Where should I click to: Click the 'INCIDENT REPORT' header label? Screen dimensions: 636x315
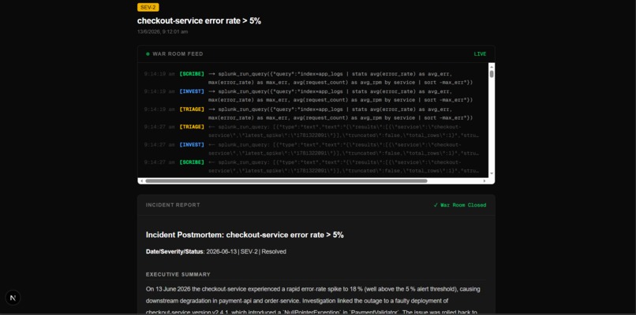173,206
